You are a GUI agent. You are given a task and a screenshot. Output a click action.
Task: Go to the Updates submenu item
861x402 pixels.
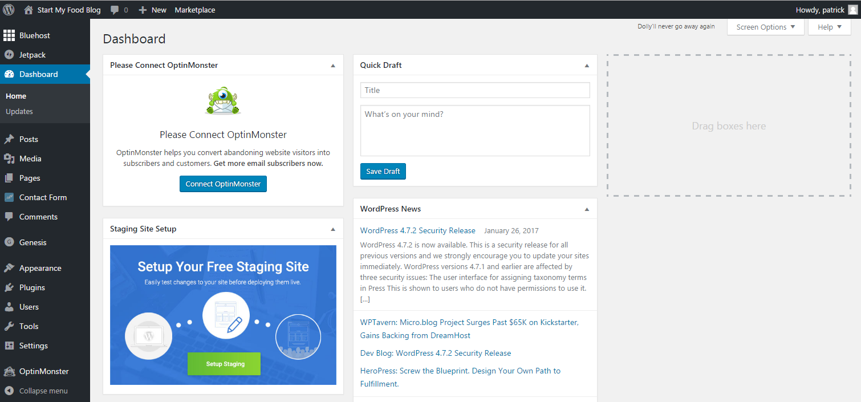click(x=19, y=111)
